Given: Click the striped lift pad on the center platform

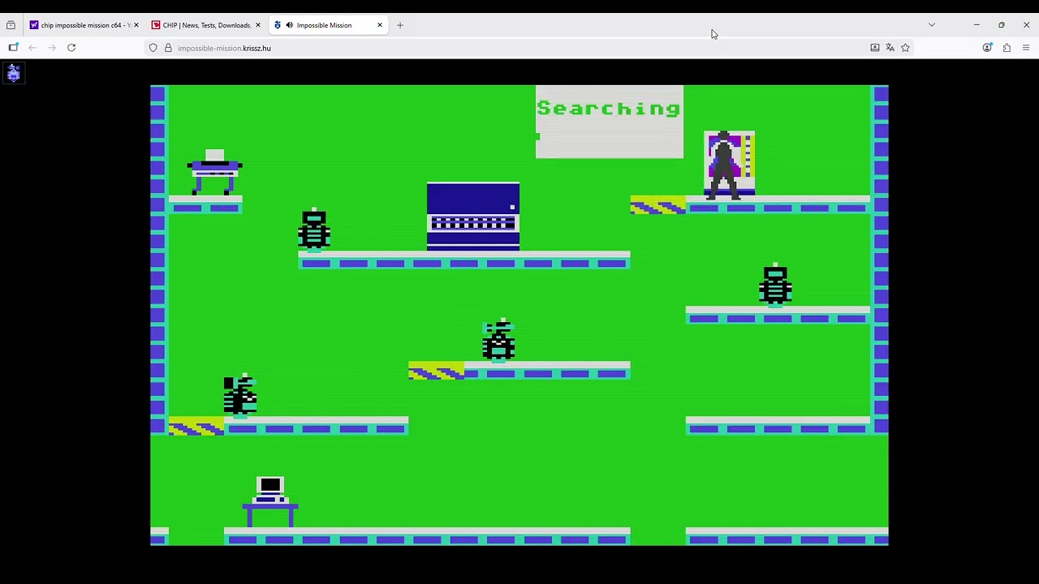Looking at the screenshot, I should 437,371.
